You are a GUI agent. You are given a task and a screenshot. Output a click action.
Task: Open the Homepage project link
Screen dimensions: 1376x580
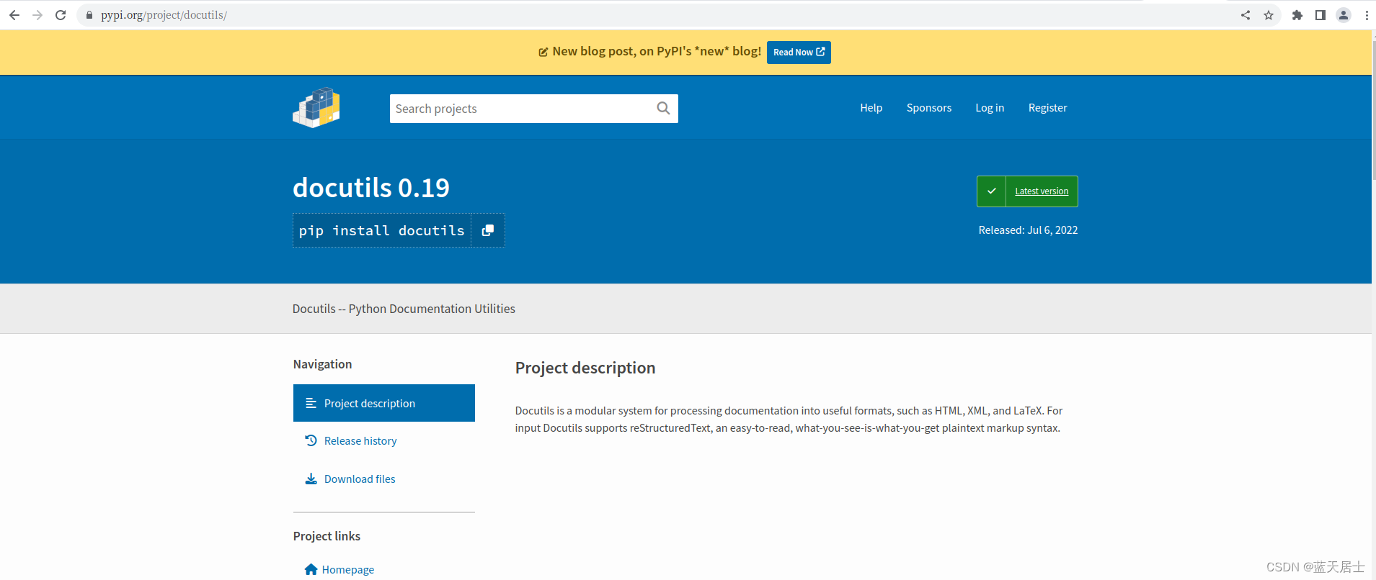pos(348,569)
